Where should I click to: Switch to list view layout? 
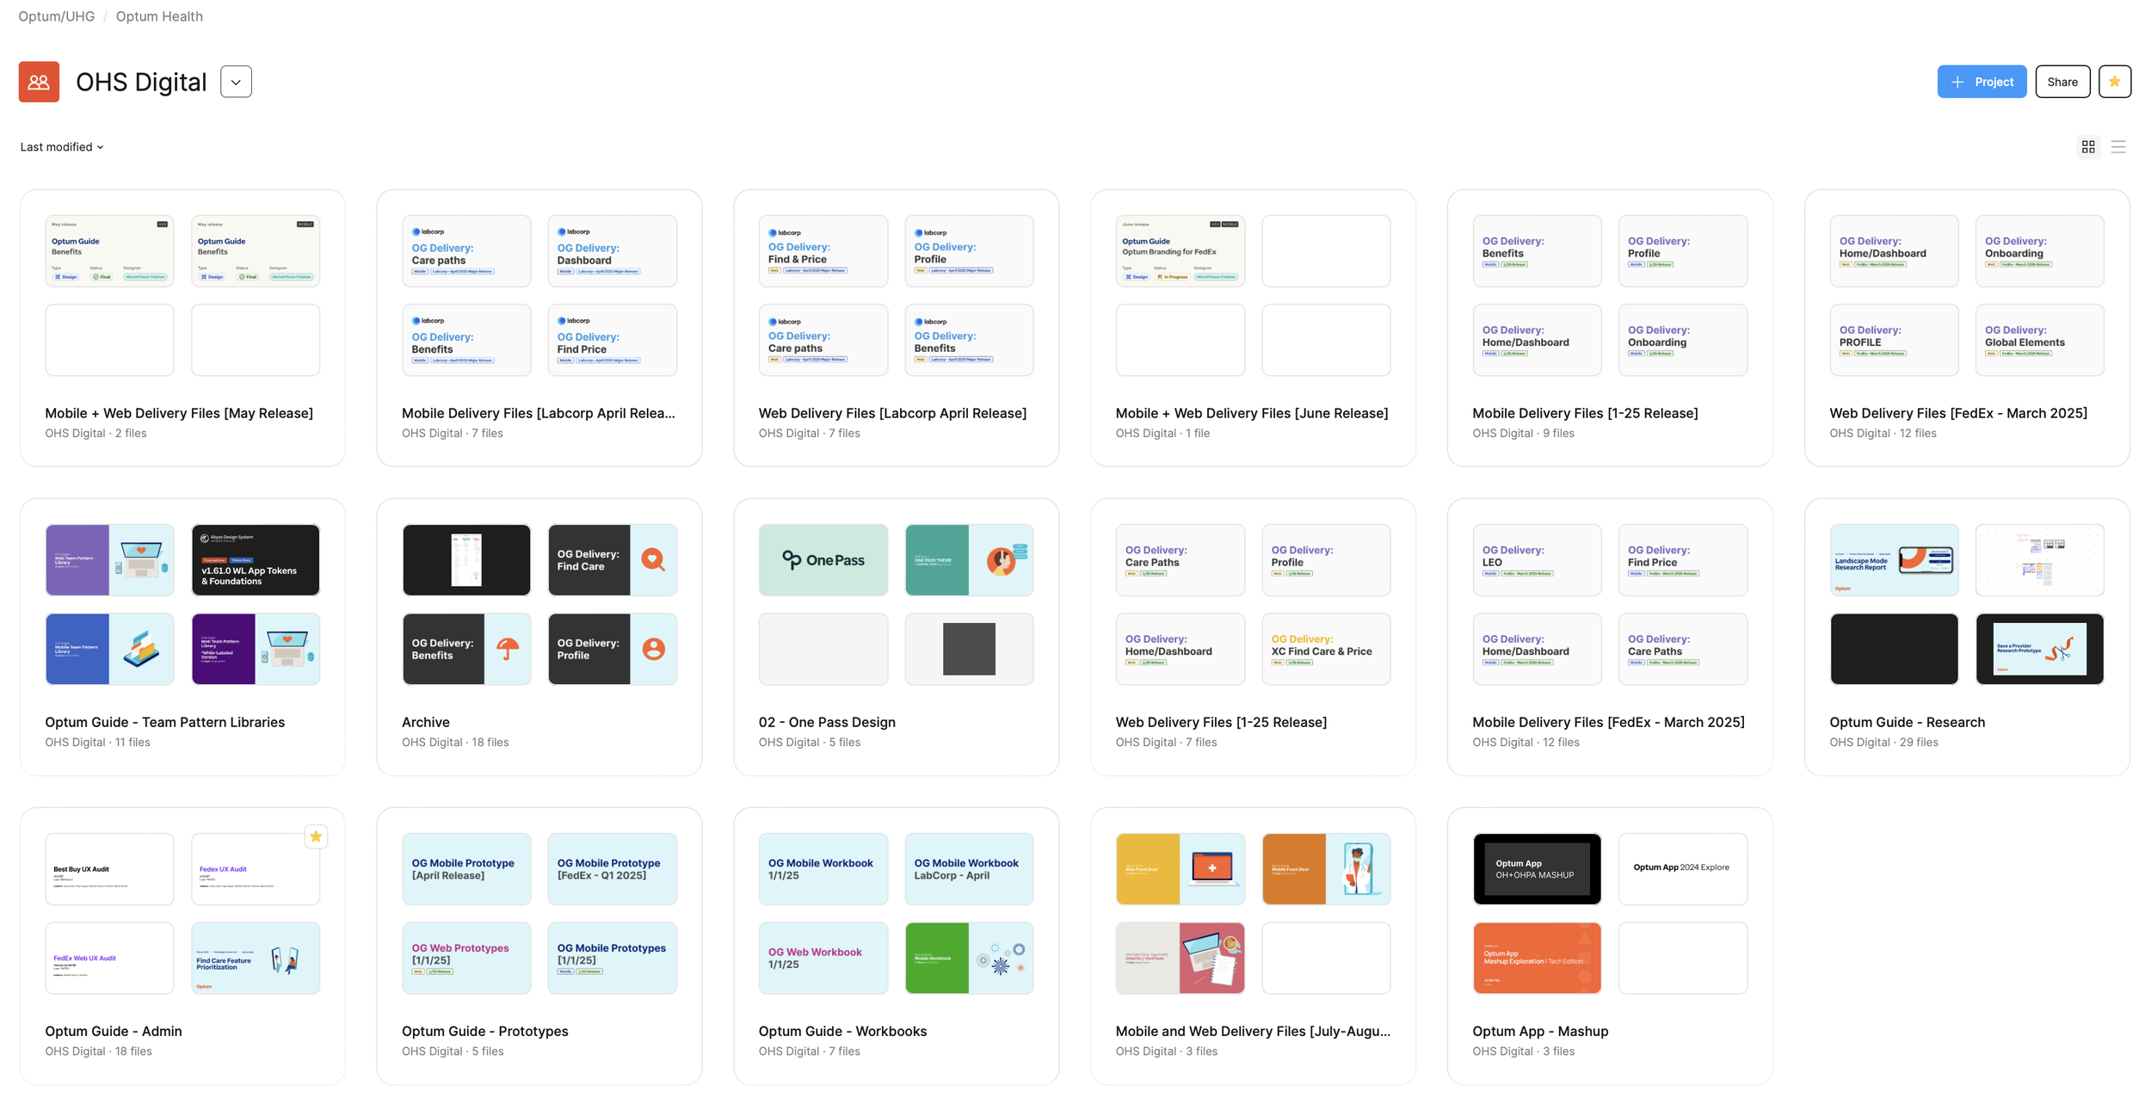coord(2118,147)
